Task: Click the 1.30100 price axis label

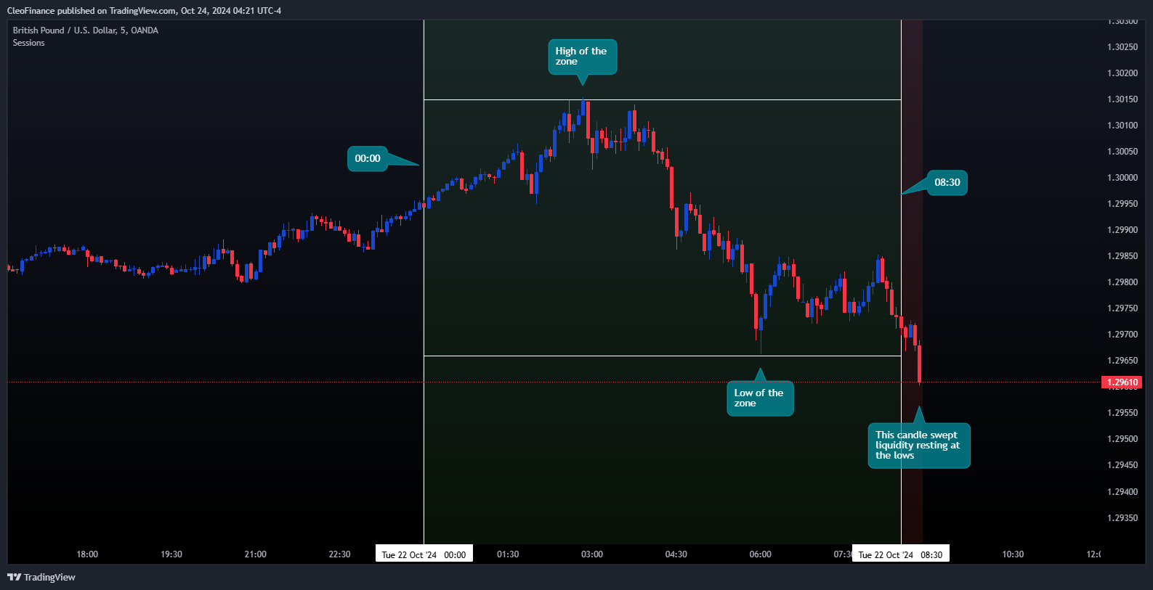Action: (x=1122, y=126)
